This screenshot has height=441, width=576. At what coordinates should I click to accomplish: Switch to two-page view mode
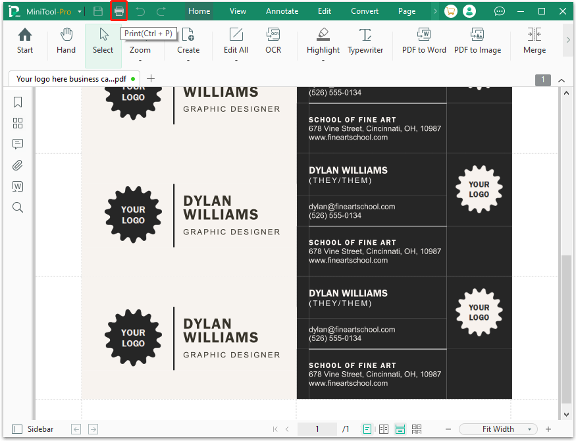tap(384, 429)
